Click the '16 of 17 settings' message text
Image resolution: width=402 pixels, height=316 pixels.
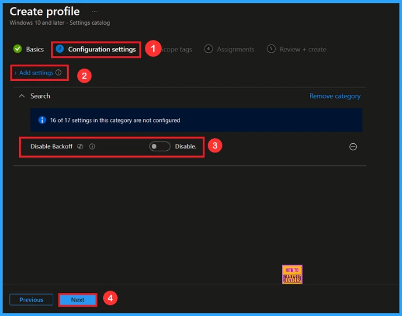(x=115, y=120)
